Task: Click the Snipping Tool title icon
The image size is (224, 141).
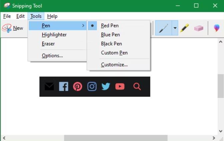Action: coord(7,6)
